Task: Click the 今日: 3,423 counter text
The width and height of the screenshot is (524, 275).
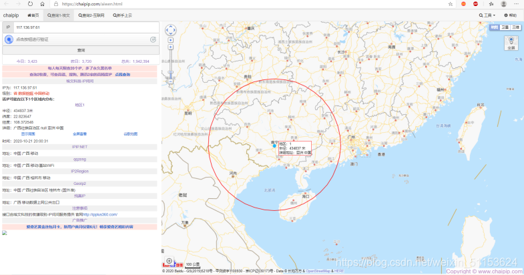Action: click(x=27, y=61)
